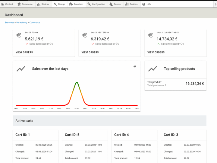The width and height of the screenshot is (217, 163).
Task: Open the Berichte menu item
Action: tap(132, 4)
